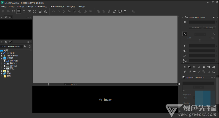Click the rotate left toolbar icon
The height and width of the screenshot is (118, 219).
point(80,11)
